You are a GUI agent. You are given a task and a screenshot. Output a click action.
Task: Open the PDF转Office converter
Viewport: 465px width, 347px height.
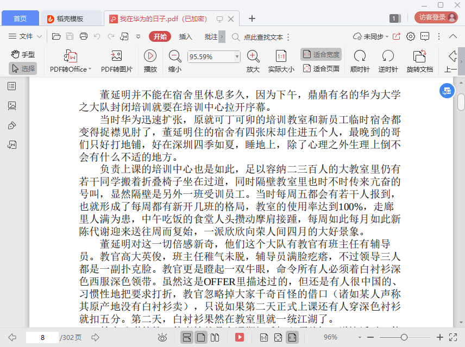click(71, 61)
